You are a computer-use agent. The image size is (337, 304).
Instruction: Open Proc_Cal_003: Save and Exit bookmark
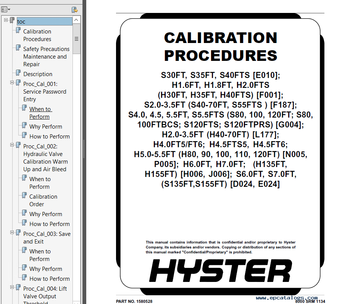click(47, 238)
